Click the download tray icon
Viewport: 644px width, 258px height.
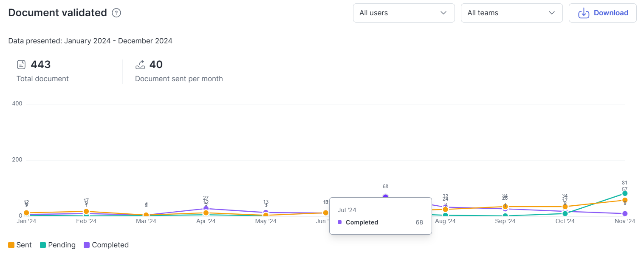584,13
